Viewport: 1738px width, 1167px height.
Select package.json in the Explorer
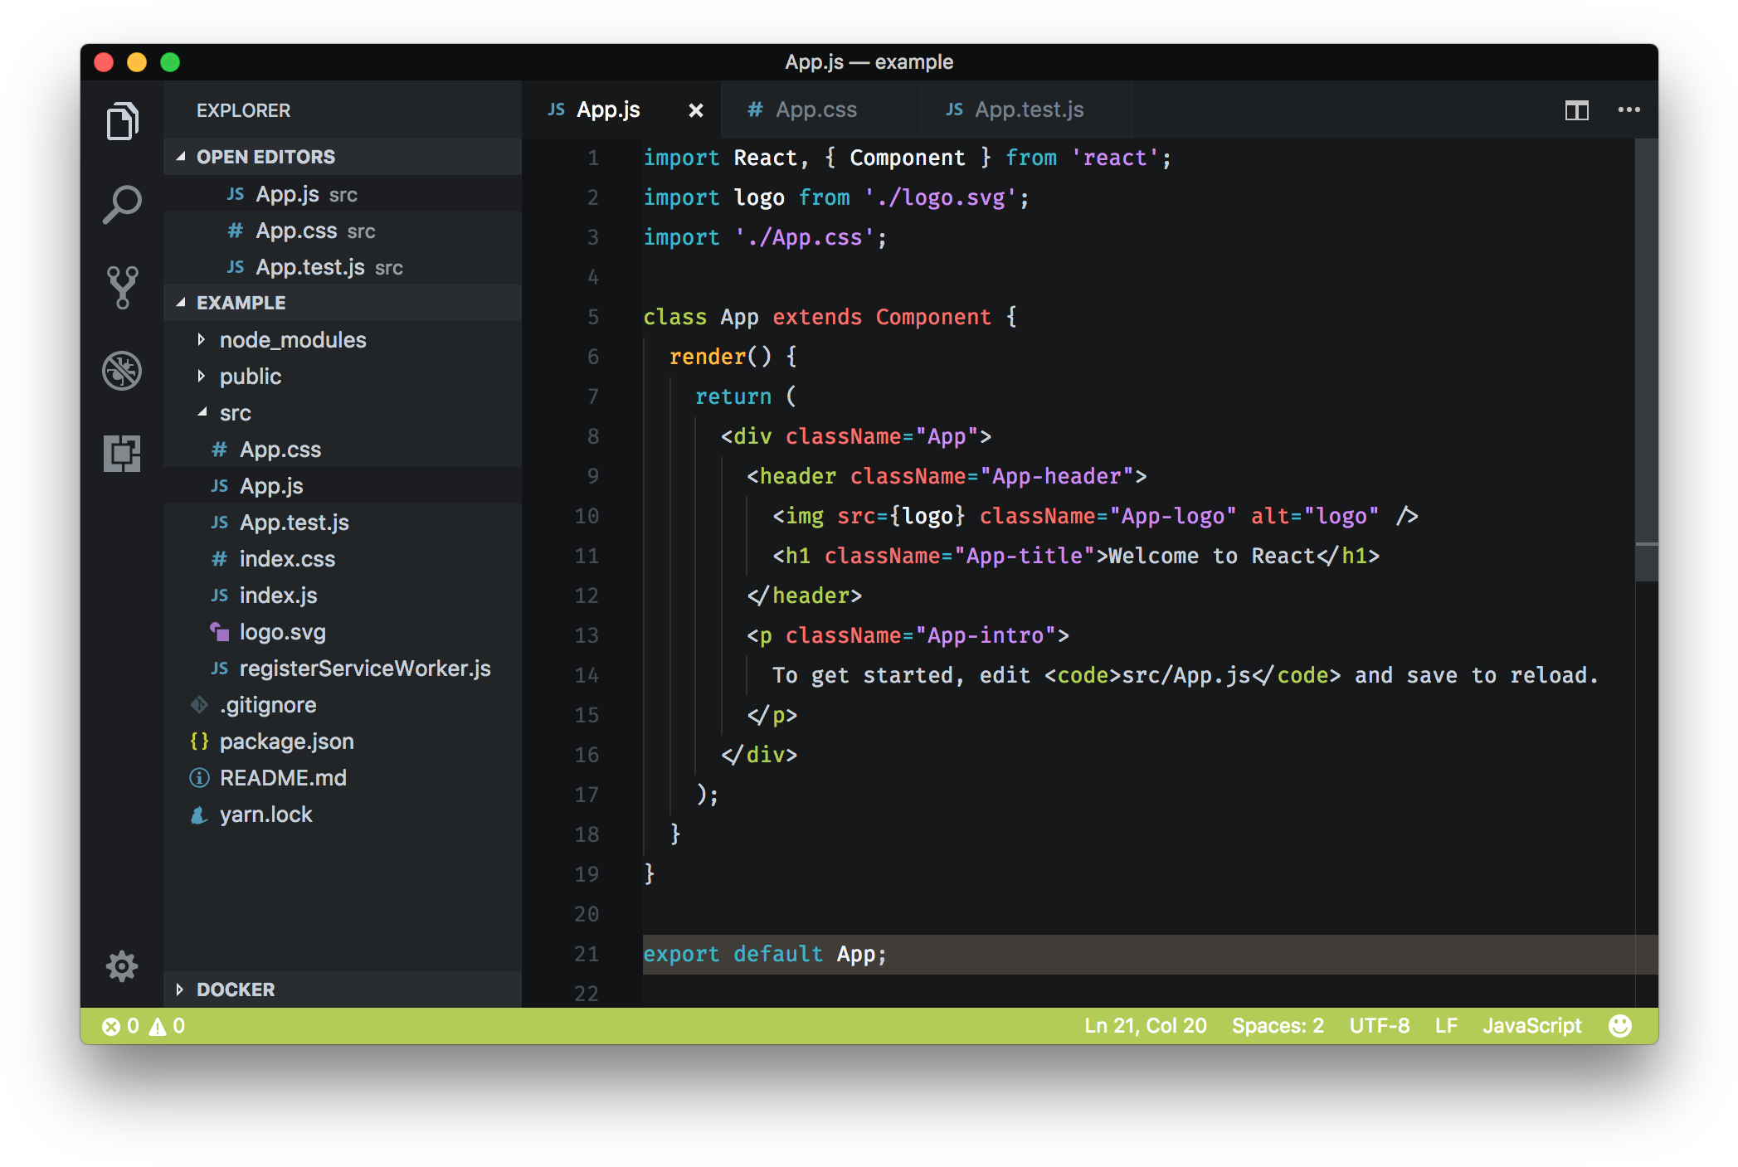click(x=286, y=741)
